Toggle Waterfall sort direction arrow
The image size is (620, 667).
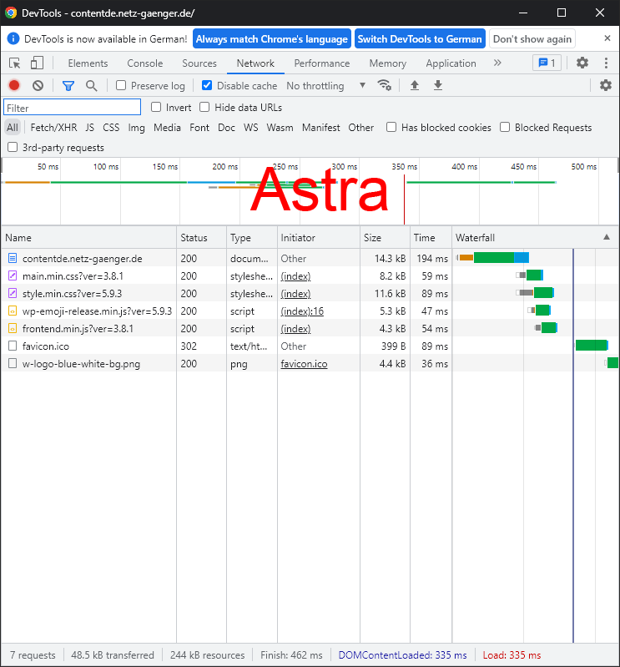tap(607, 237)
